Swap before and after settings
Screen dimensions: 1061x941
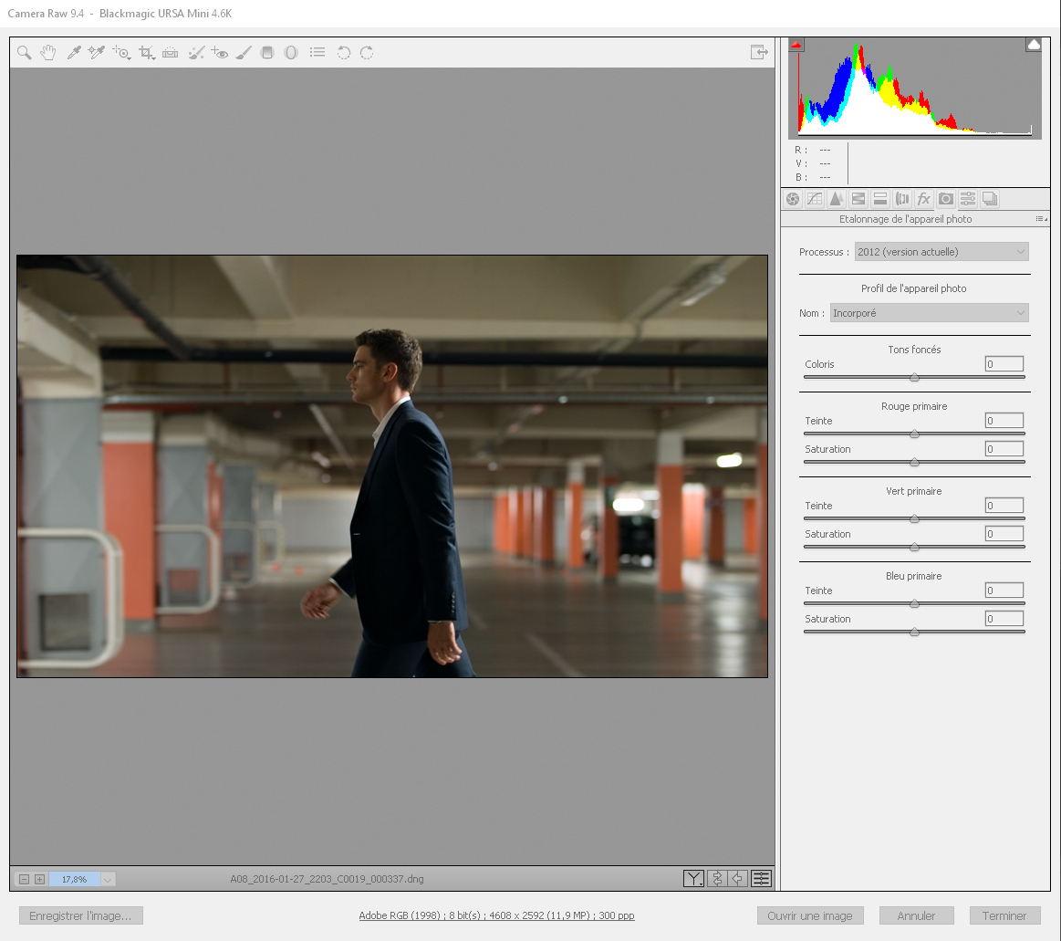click(717, 879)
